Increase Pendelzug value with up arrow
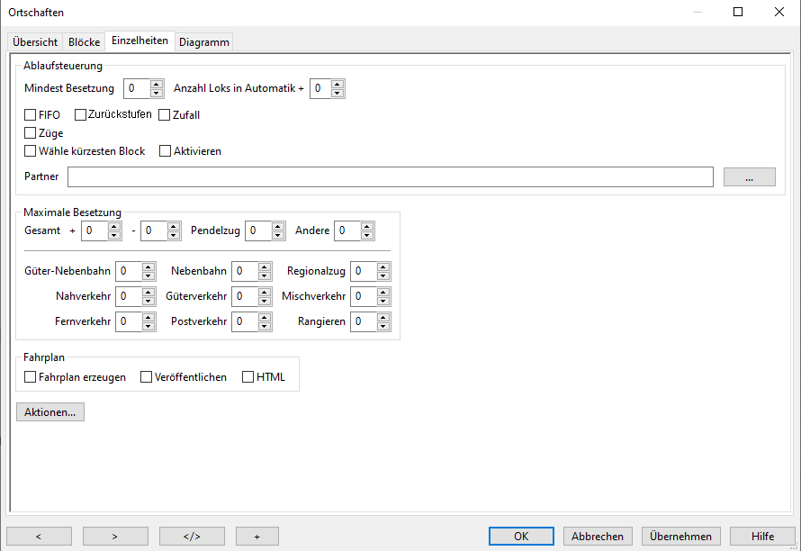This screenshot has height=551, width=801. (x=280, y=227)
